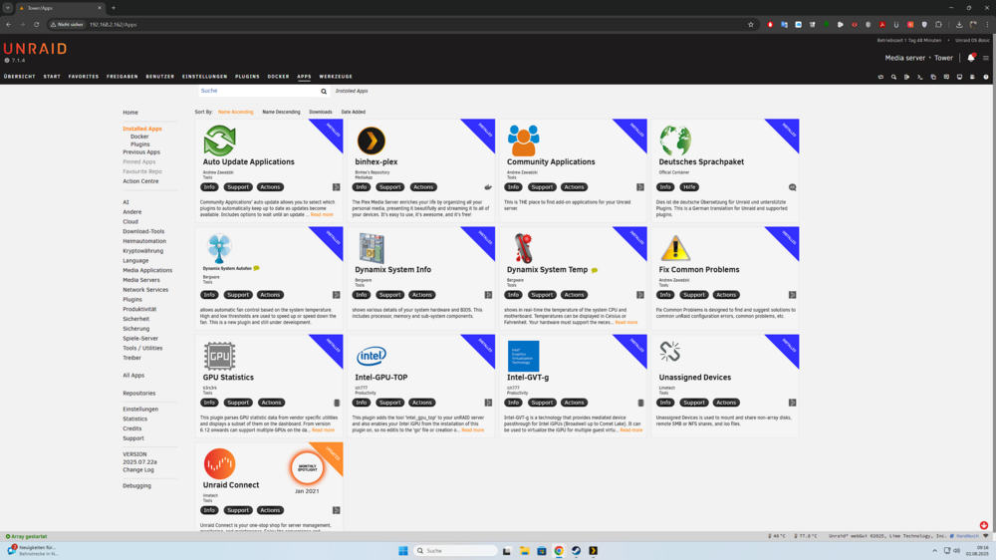This screenshot has height=560, width=996.
Task: Open the Handbuch link in the footer
Action: [967, 536]
